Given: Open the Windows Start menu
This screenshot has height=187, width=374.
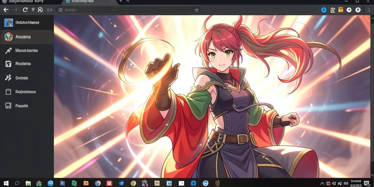Looking at the screenshot, I should click(6, 183).
